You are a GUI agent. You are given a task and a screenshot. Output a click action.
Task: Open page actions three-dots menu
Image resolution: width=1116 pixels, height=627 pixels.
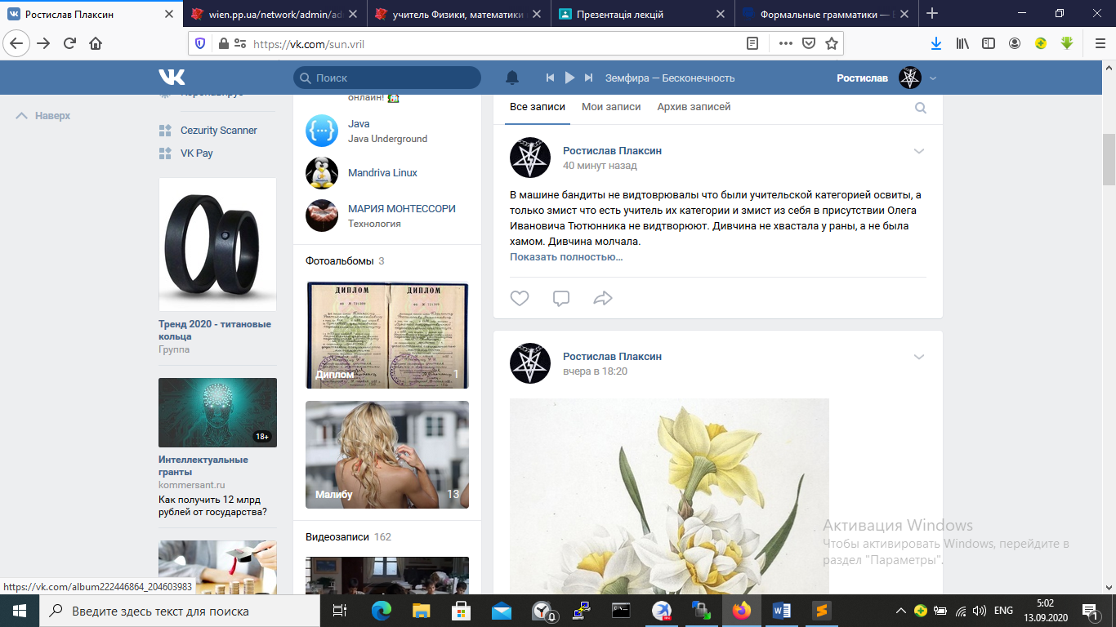(785, 44)
